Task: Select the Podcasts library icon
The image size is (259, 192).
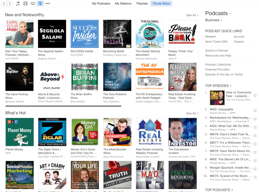Action: 40,3
